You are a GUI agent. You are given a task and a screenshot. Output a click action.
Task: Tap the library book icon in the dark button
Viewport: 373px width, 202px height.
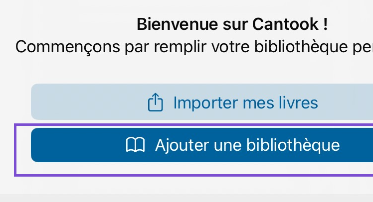tap(135, 145)
